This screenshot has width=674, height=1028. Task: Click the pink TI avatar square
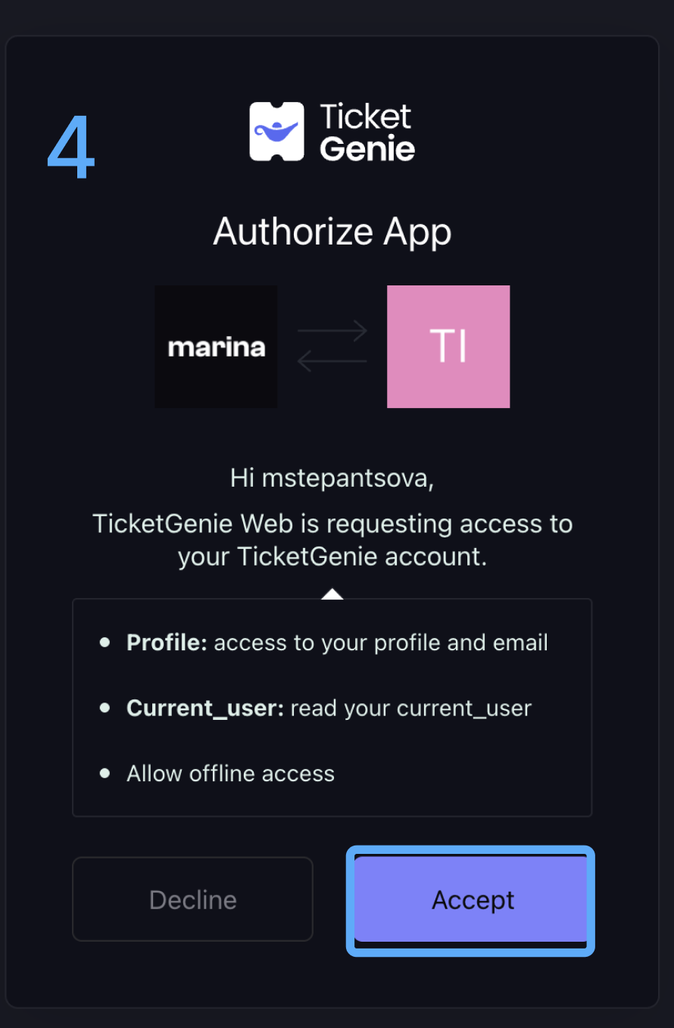448,347
